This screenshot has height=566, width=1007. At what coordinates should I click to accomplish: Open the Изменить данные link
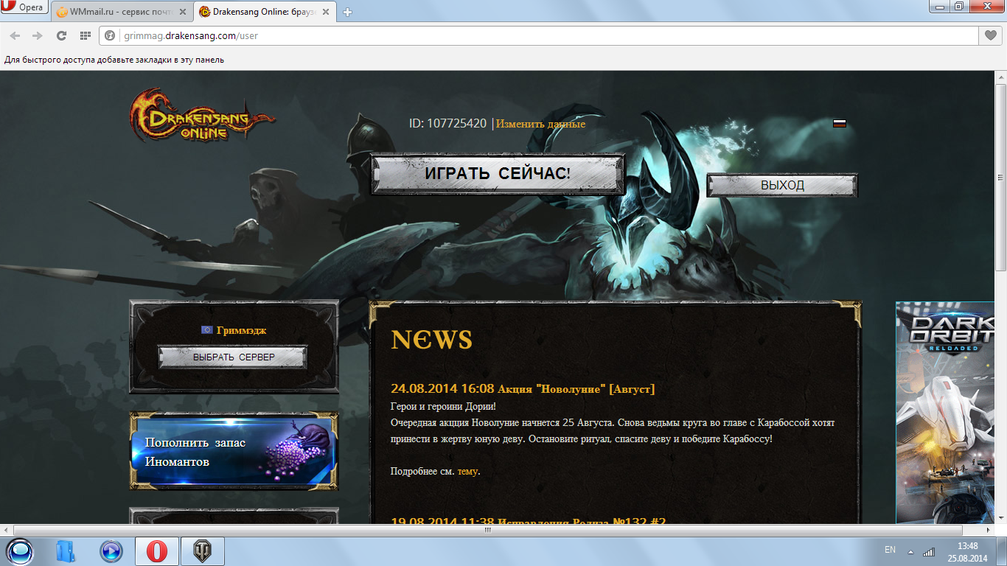(x=540, y=124)
